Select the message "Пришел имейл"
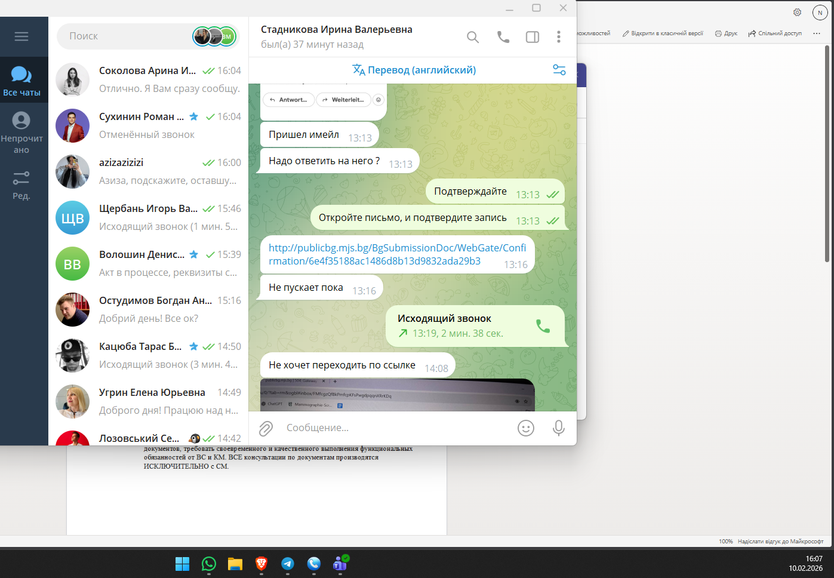 (320, 135)
